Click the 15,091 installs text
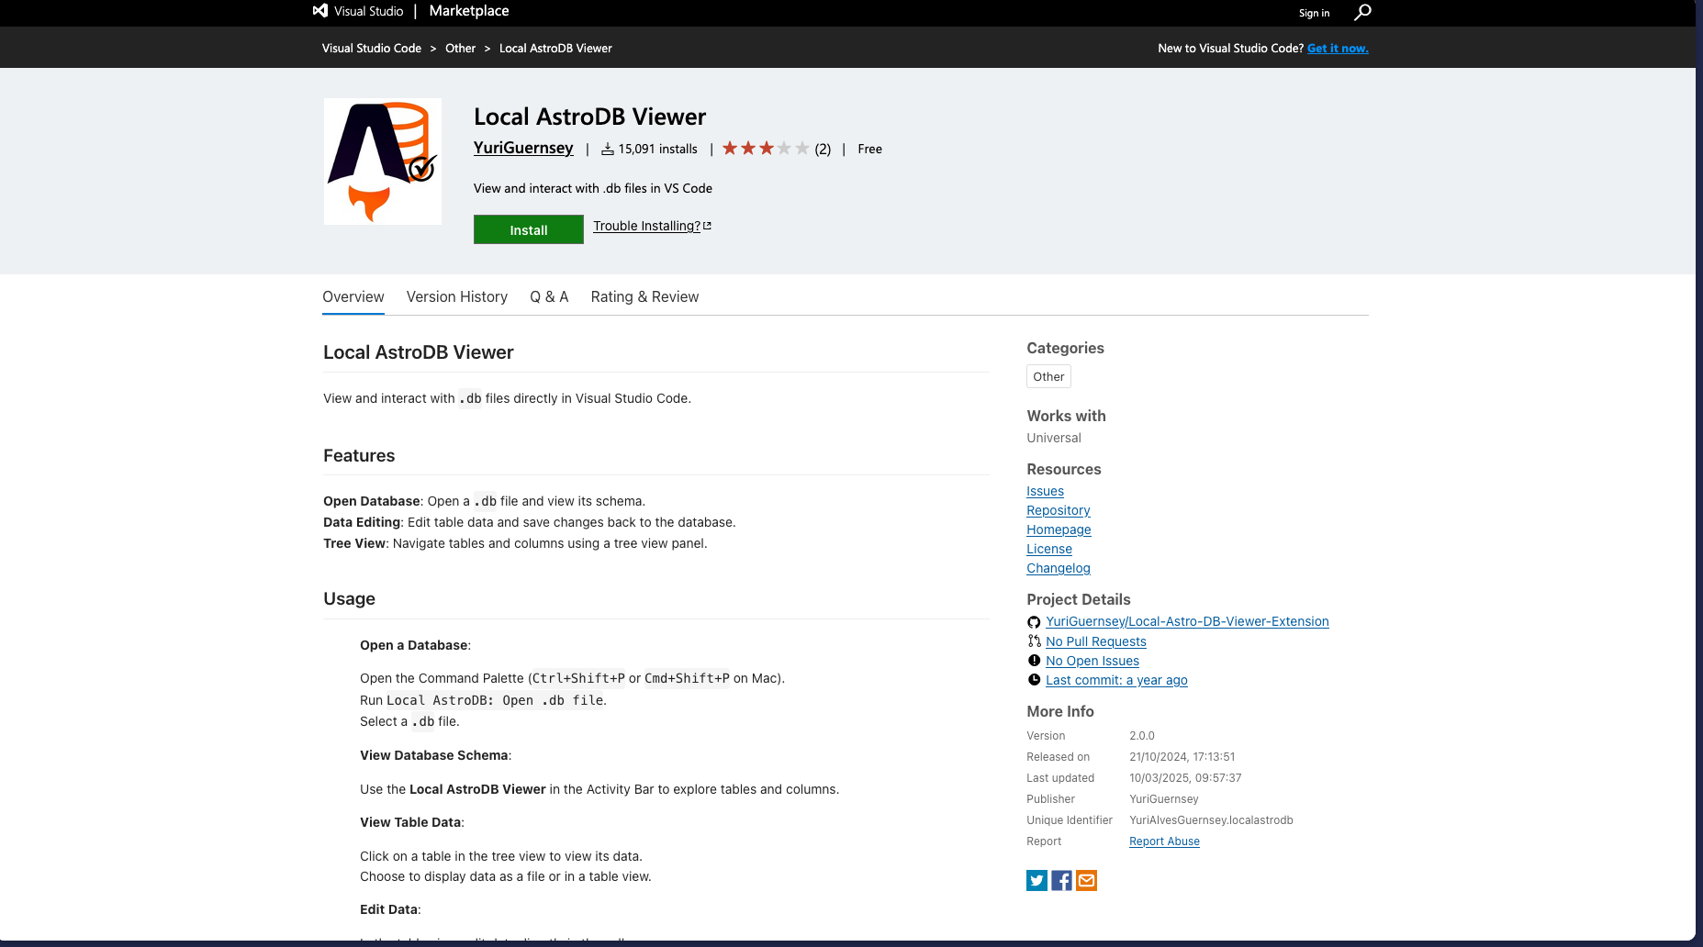The image size is (1703, 947). 657,149
